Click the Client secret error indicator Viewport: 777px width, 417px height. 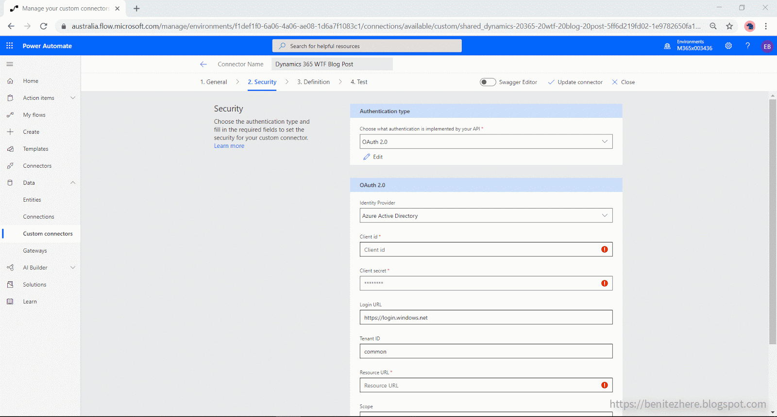tap(605, 283)
